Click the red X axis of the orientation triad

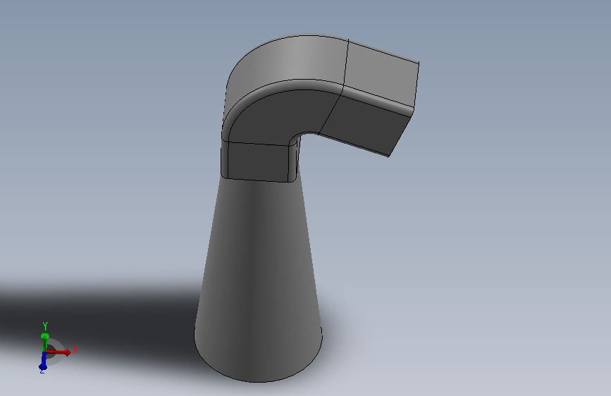click(60, 352)
